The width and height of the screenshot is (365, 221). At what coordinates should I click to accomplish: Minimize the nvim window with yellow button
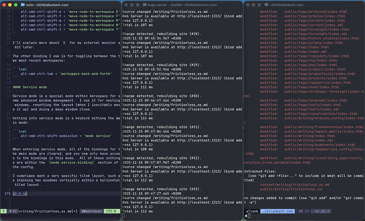pos(10,5)
